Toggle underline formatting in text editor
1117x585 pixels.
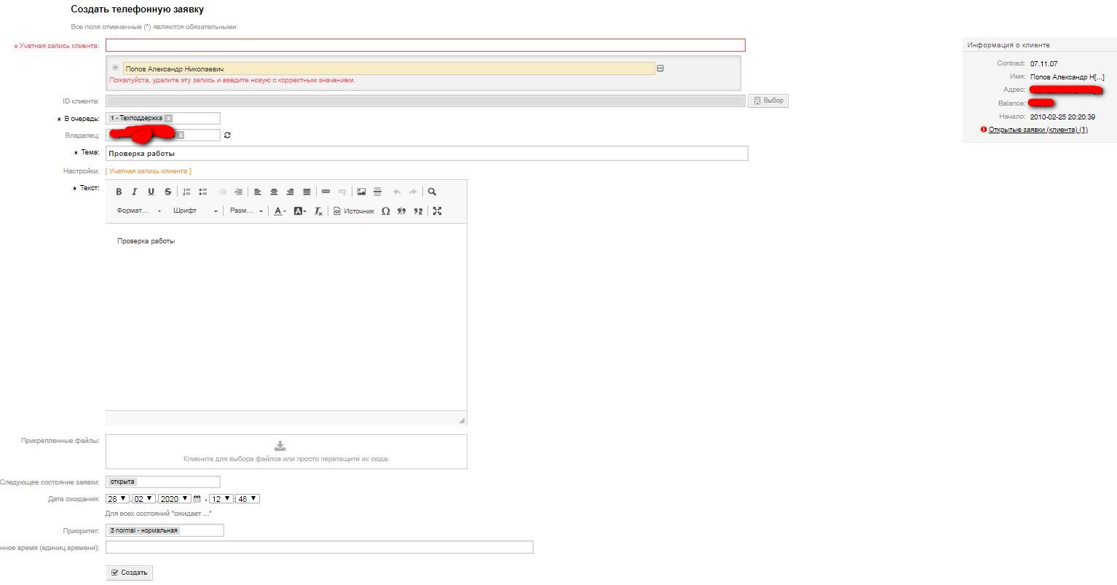pyautogui.click(x=151, y=192)
